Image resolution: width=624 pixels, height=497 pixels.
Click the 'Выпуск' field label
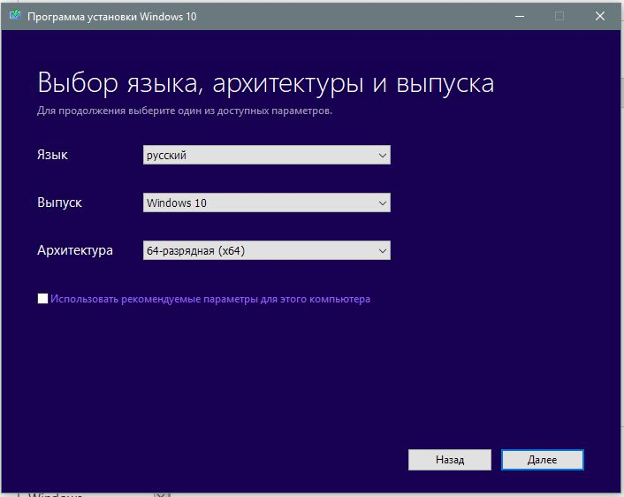[x=60, y=203]
